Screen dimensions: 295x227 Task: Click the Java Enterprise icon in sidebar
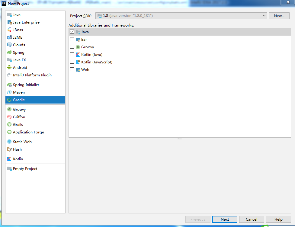click(9, 22)
